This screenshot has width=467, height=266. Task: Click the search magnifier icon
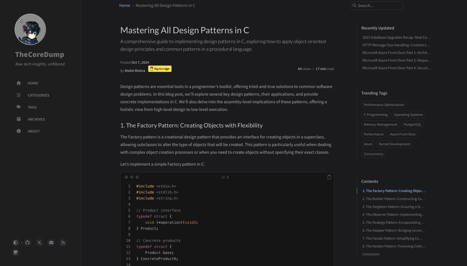[354, 5]
